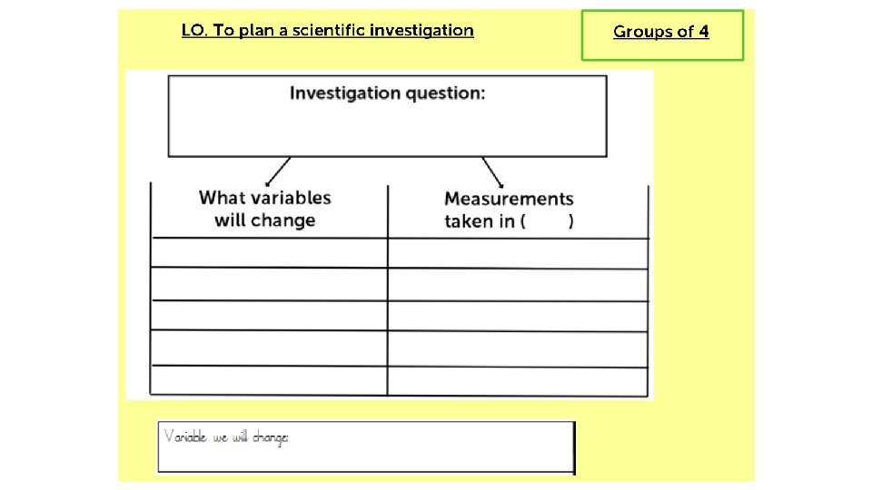Screen dimensions: 872x490
Task: Click the LO. To plan a scientific investigation heading
Action: tap(328, 30)
